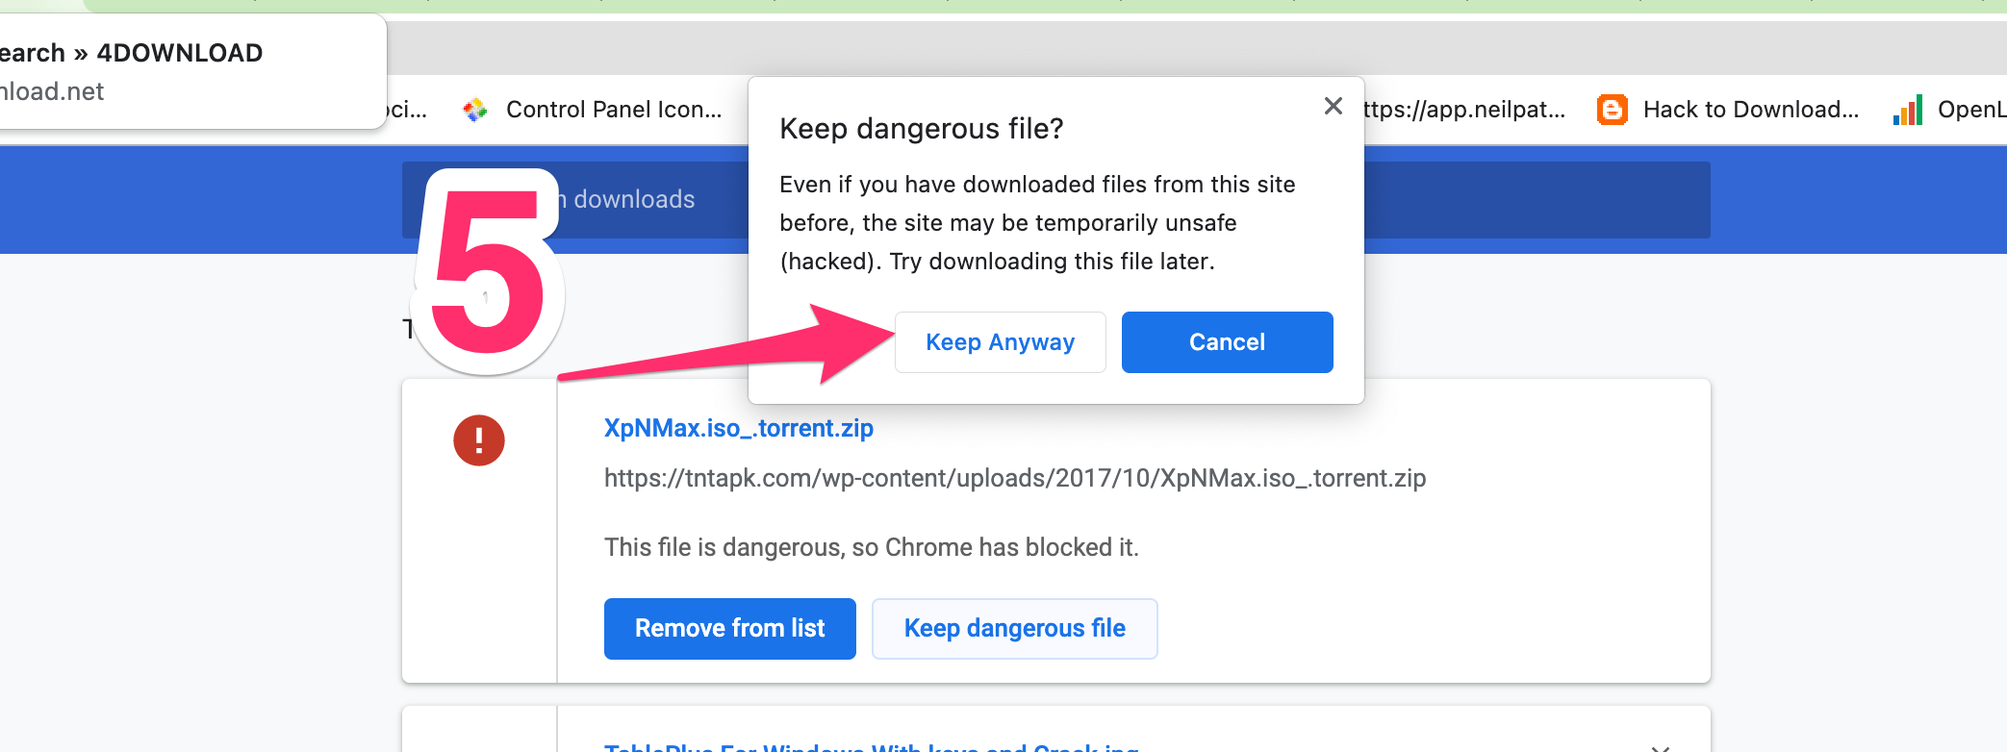Click the bar chart bookmark icon

tap(1907, 110)
